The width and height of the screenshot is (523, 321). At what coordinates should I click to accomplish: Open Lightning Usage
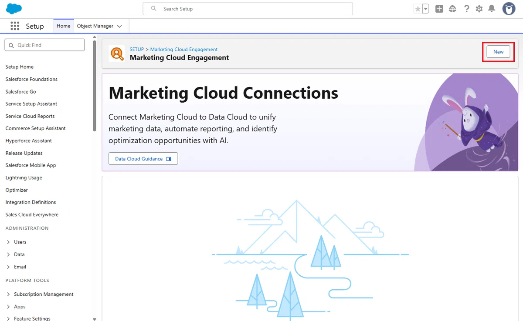pos(24,178)
